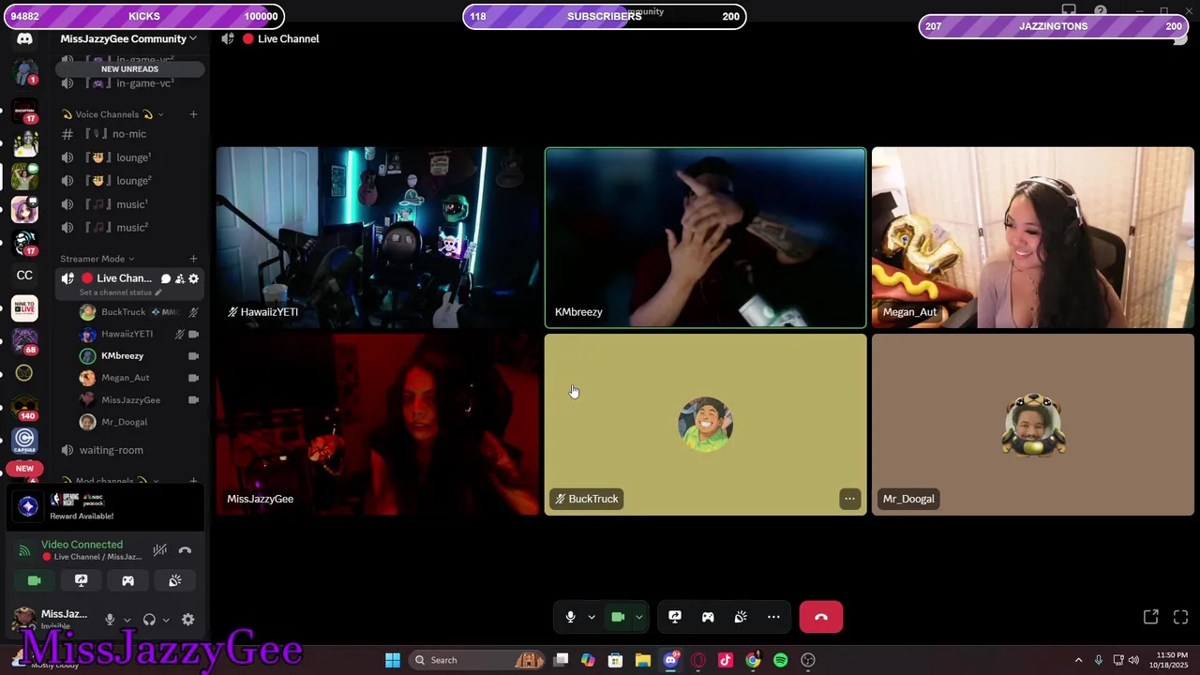Disconnect with red hang-up button
Screen dimensions: 1200x675
pos(821,617)
